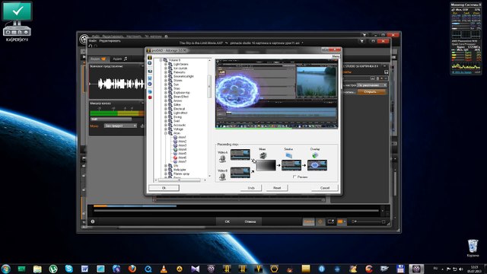This screenshot has width=487, height=274.
Task: Click the Undo button in Adorage
Action: pyautogui.click(x=251, y=188)
